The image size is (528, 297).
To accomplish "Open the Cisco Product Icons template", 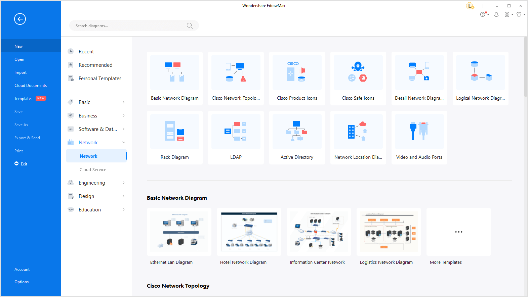I will pos(297,79).
